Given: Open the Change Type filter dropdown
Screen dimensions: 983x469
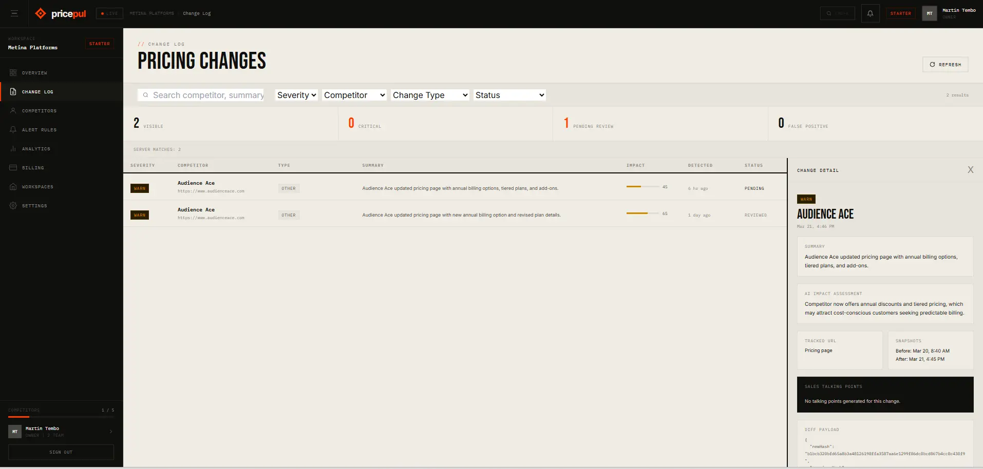Looking at the screenshot, I should coord(430,95).
